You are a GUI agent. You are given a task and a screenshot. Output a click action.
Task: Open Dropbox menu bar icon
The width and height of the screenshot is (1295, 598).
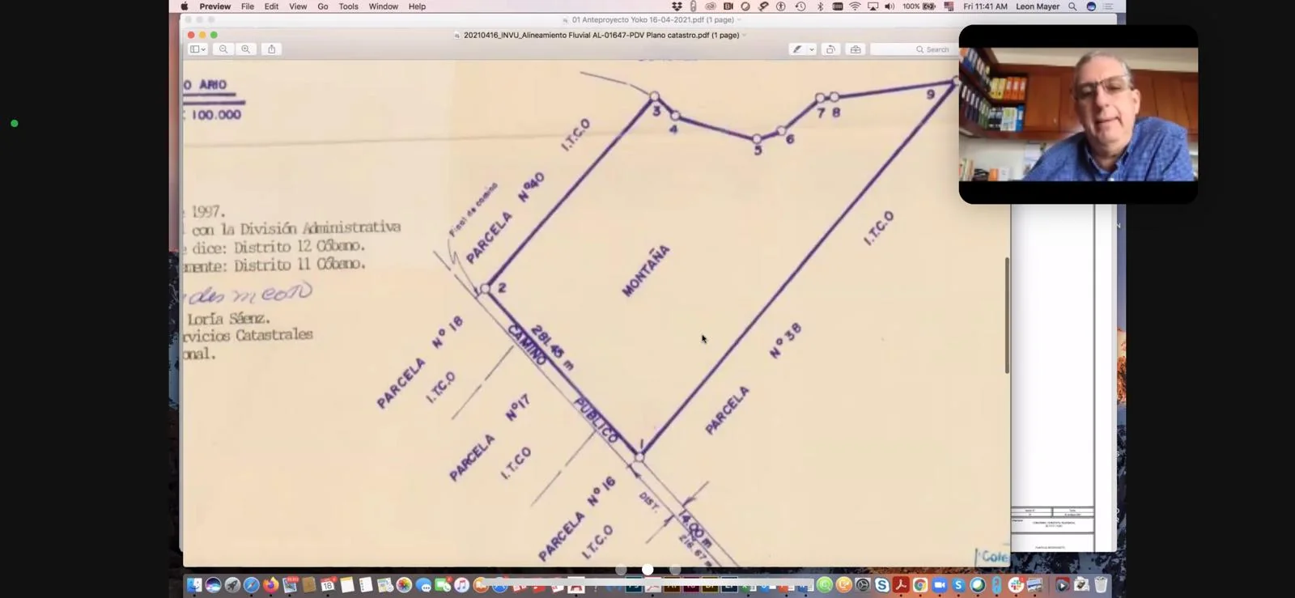coord(677,6)
